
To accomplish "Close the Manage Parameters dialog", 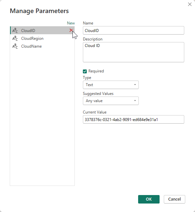I will (x=190, y=4).
